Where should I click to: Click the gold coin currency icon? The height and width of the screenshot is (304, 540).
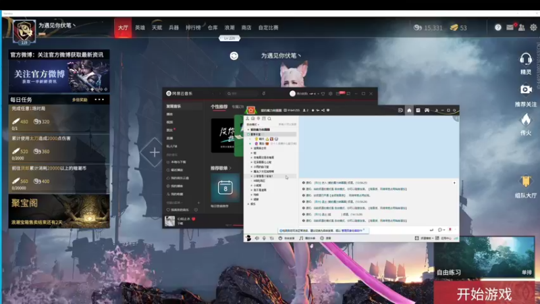click(454, 28)
